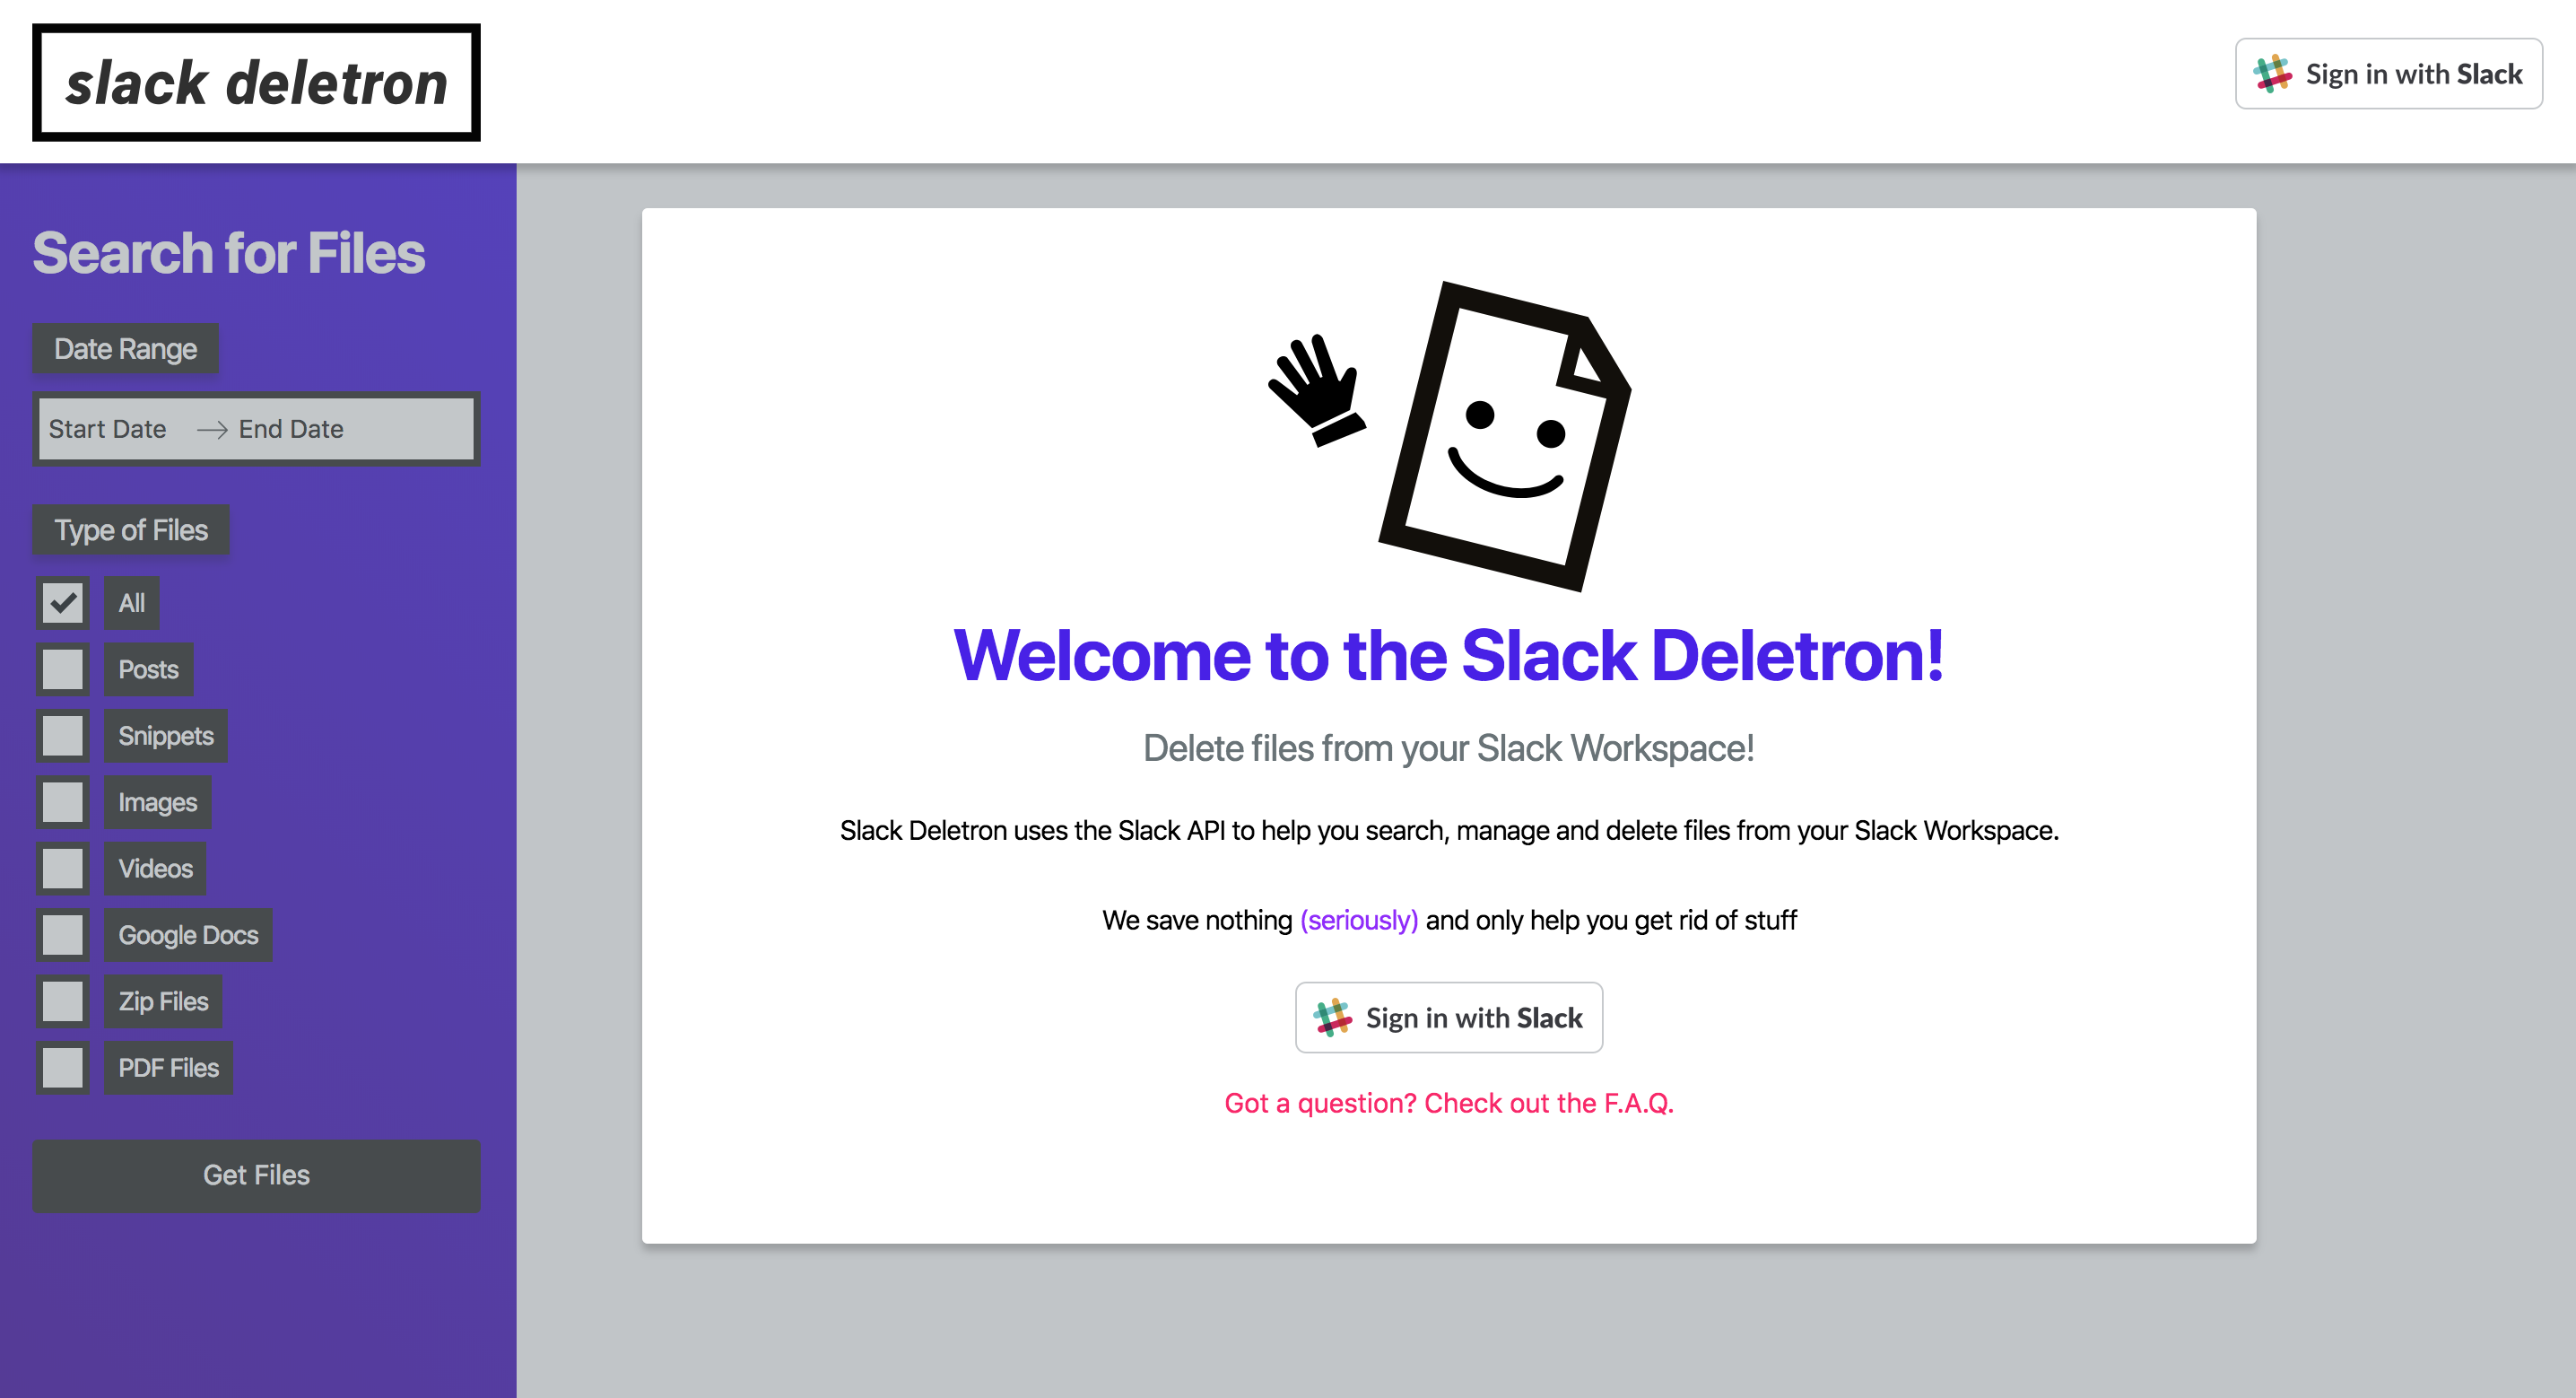
Task: Open the F.A.Q. link
Action: pos(1447,1102)
